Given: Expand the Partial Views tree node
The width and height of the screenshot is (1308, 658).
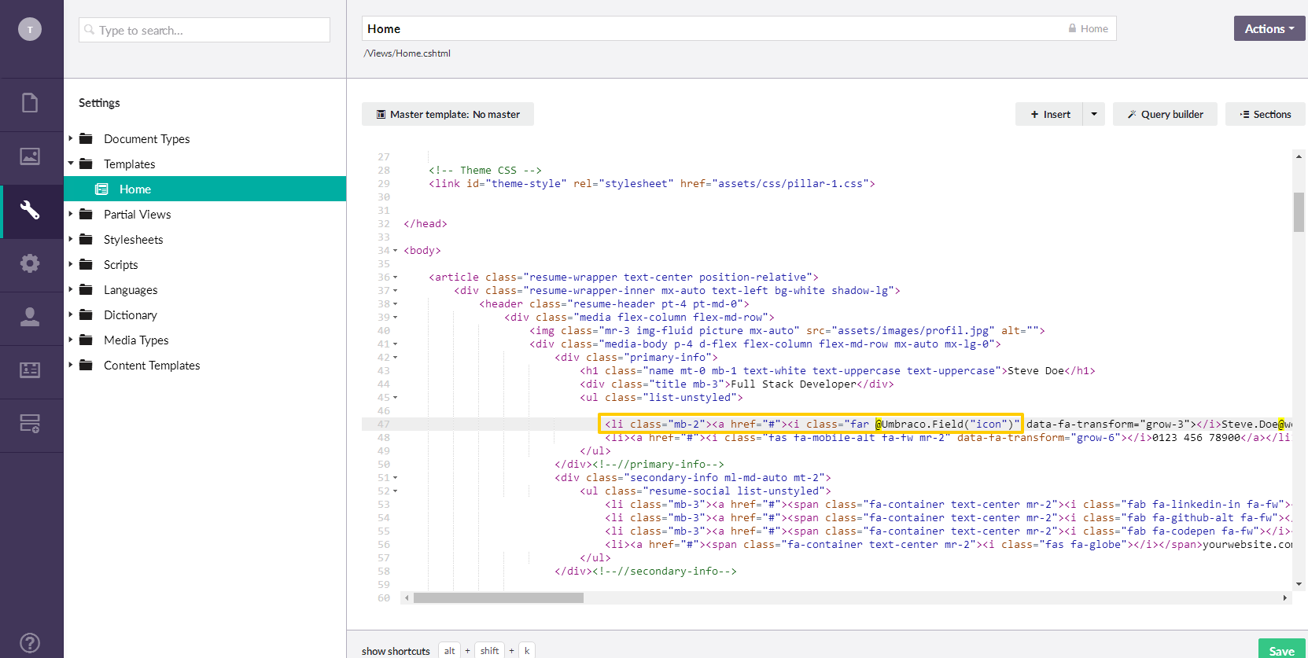Looking at the screenshot, I should point(70,214).
